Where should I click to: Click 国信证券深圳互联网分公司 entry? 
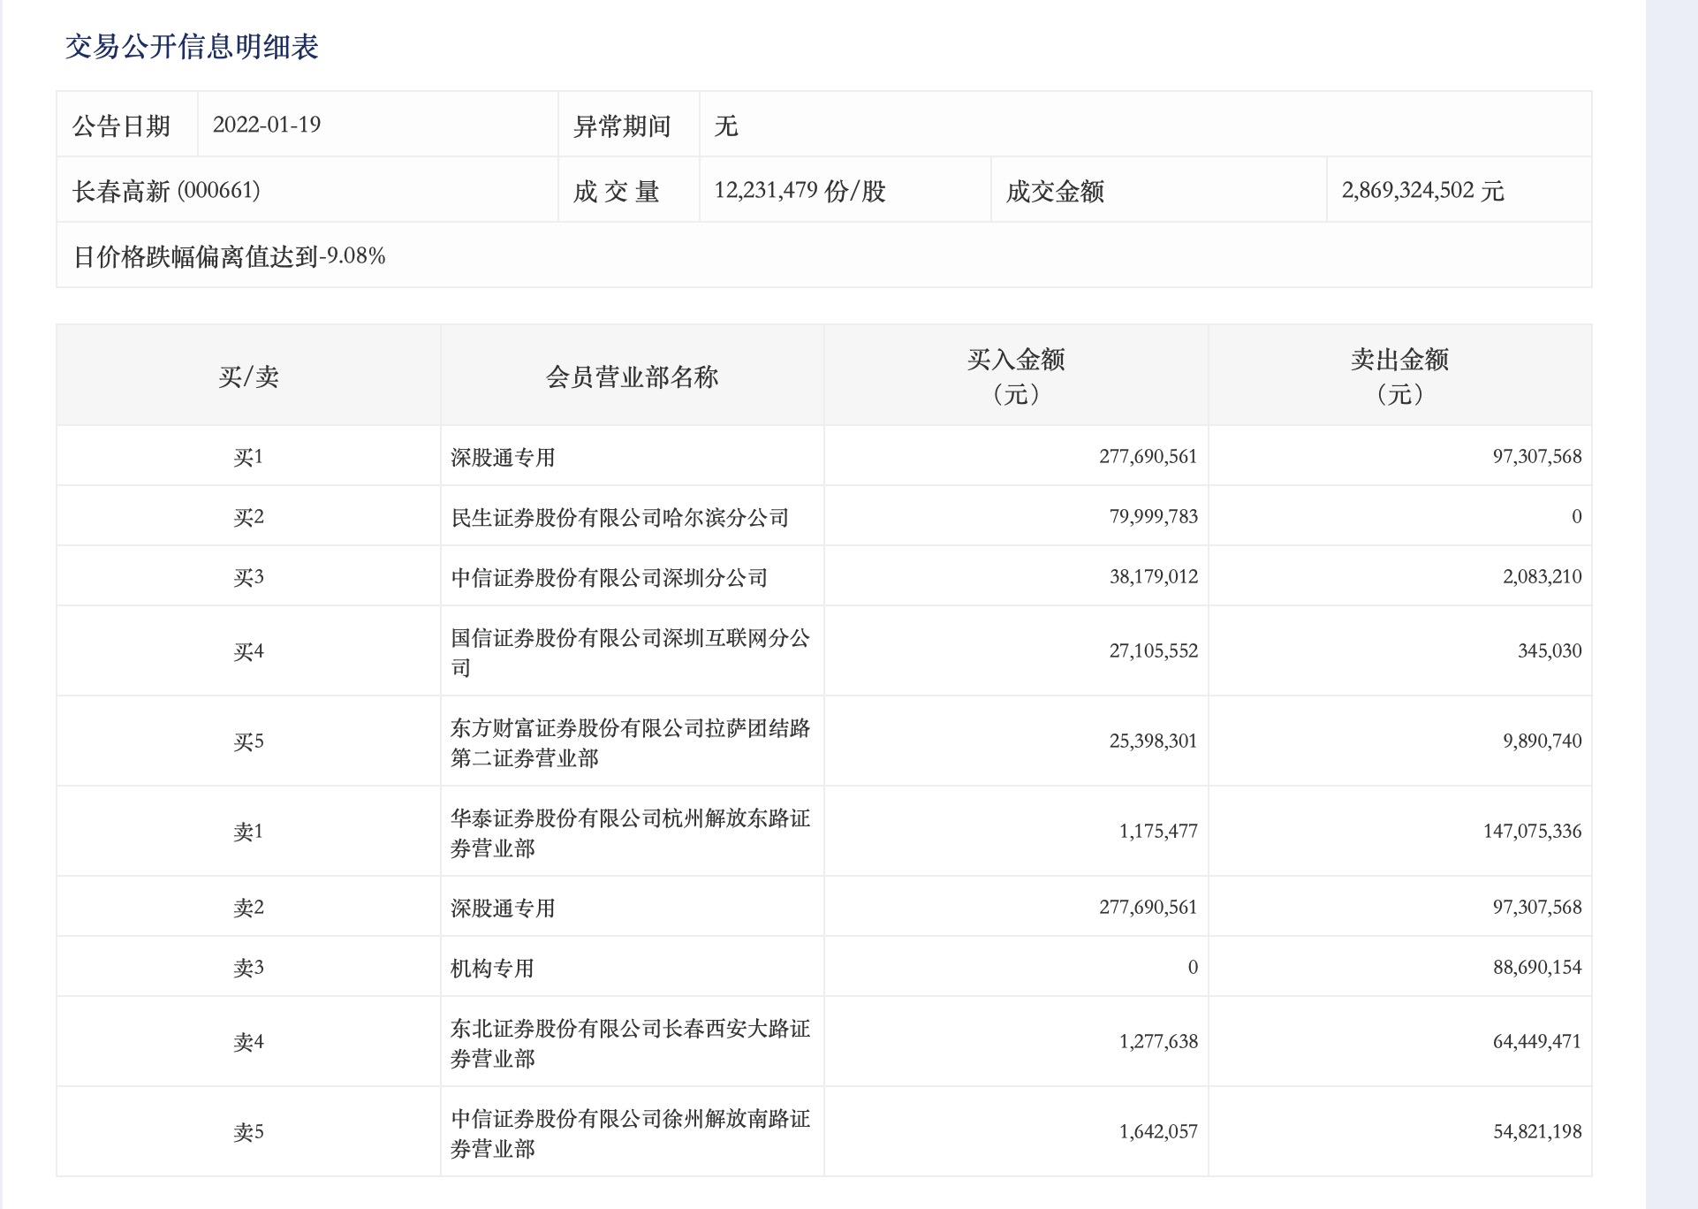coord(630,651)
